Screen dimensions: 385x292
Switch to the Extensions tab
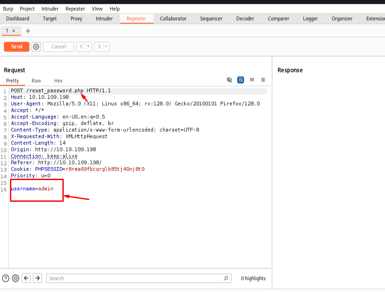tap(375, 19)
